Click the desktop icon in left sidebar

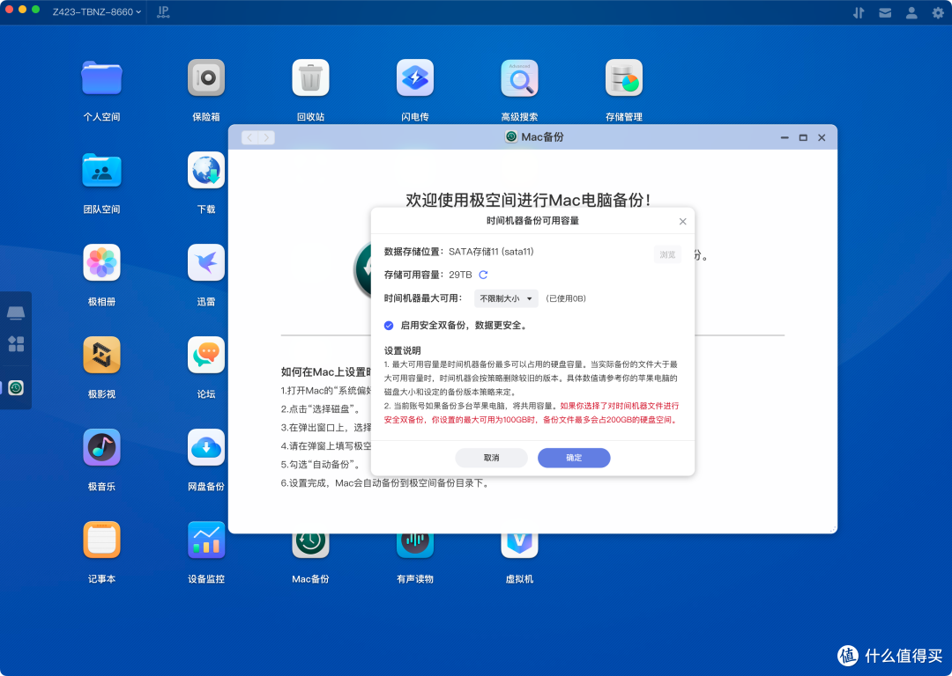tap(16, 312)
